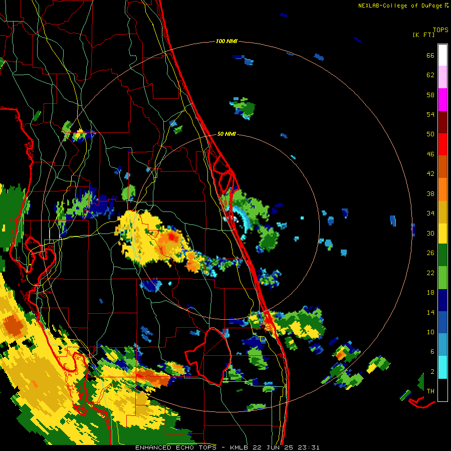Click the dark red legend color block
The height and width of the screenshot is (451, 451).
(442, 122)
